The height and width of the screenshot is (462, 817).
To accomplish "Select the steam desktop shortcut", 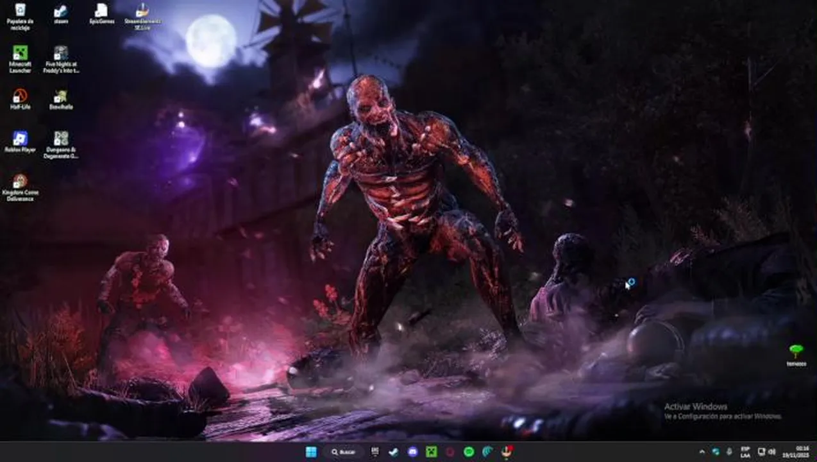I will [x=61, y=14].
